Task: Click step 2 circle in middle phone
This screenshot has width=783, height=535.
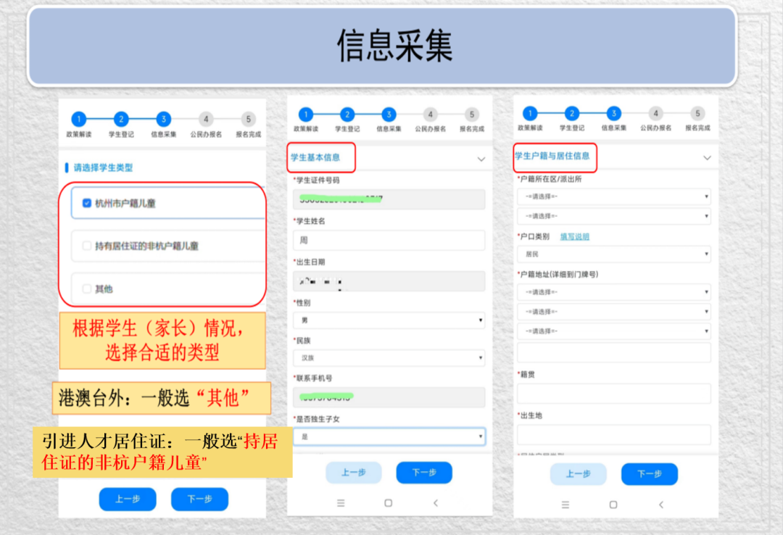Action: pos(347,115)
